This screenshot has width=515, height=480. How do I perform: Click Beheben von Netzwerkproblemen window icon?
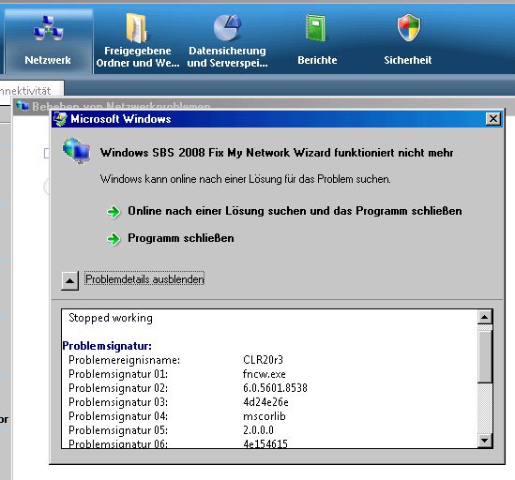23,106
